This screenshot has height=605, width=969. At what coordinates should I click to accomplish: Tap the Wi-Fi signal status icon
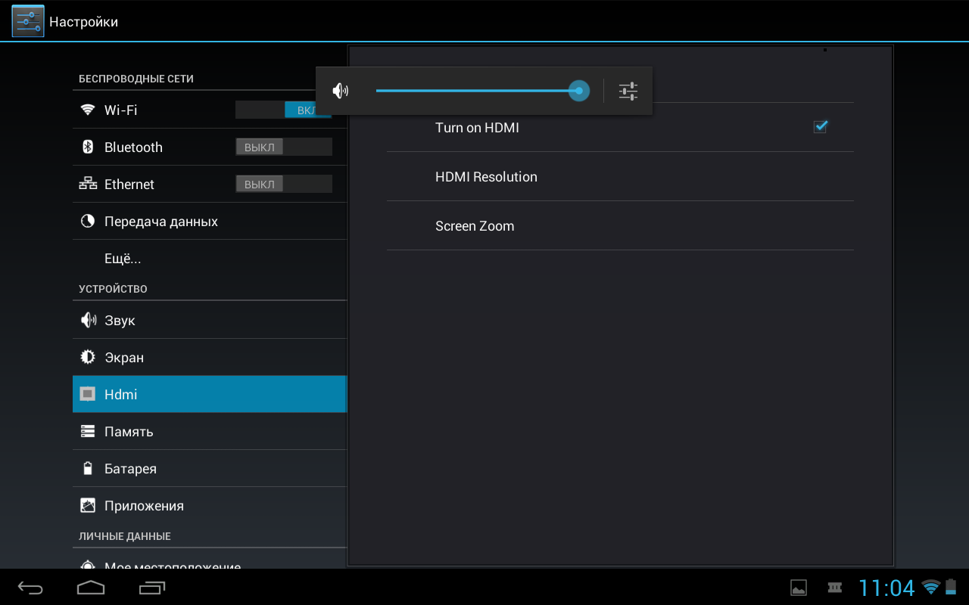click(x=930, y=588)
